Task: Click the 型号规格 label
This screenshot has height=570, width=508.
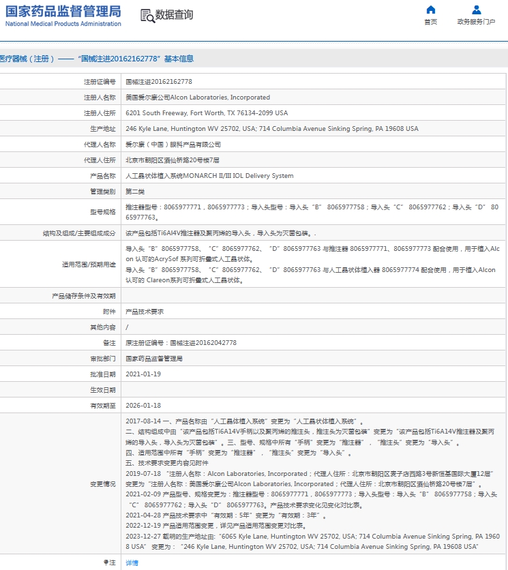Action: [x=103, y=212]
